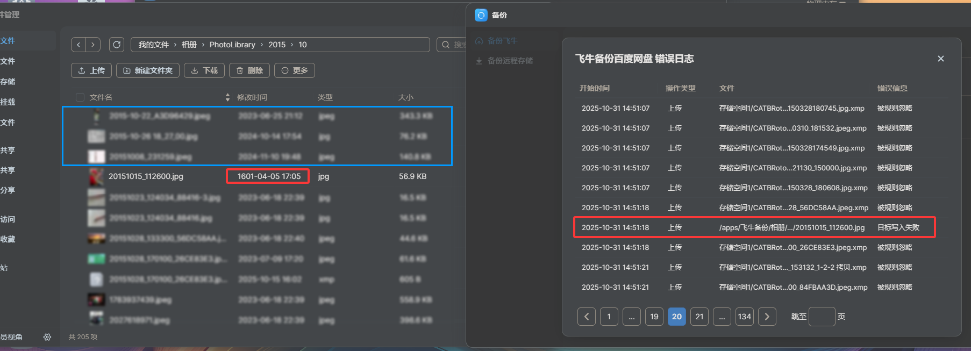Image resolution: width=971 pixels, height=351 pixels.
Task: Open the 更多 more options menu
Action: click(x=295, y=70)
